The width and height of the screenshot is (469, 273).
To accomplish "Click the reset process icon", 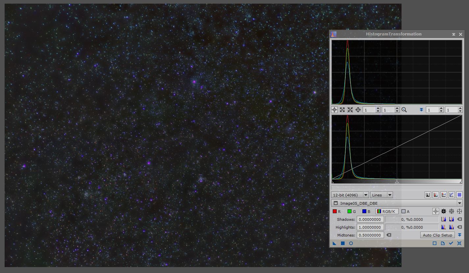I will click(x=459, y=243).
